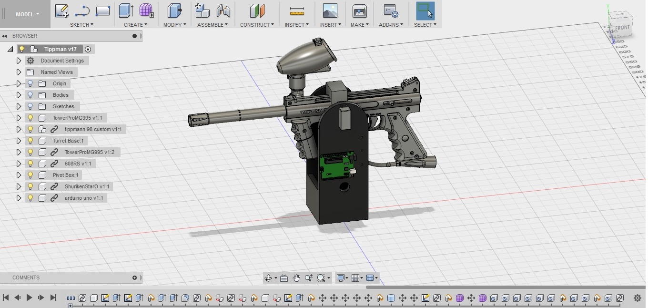Open the ASSEMBLE menu
Image resolution: width=648 pixels, height=308 pixels.
pos(213,25)
